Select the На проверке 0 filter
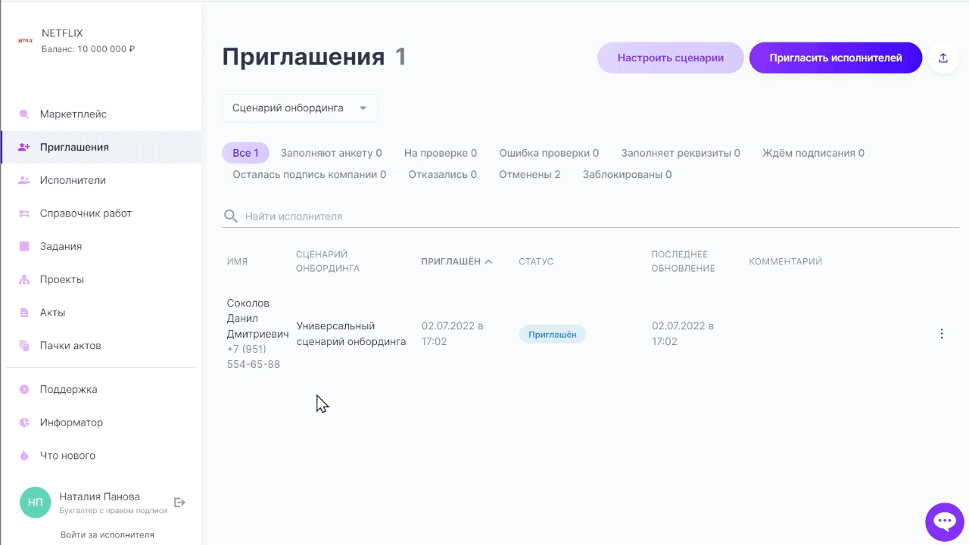Image resolution: width=969 pixels, height=545 pixels. coord(441,153)
